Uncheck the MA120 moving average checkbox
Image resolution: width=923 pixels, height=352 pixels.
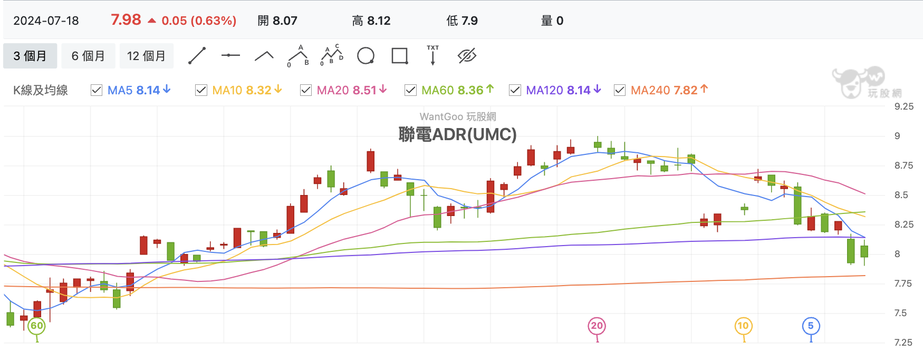click(515, 90)
